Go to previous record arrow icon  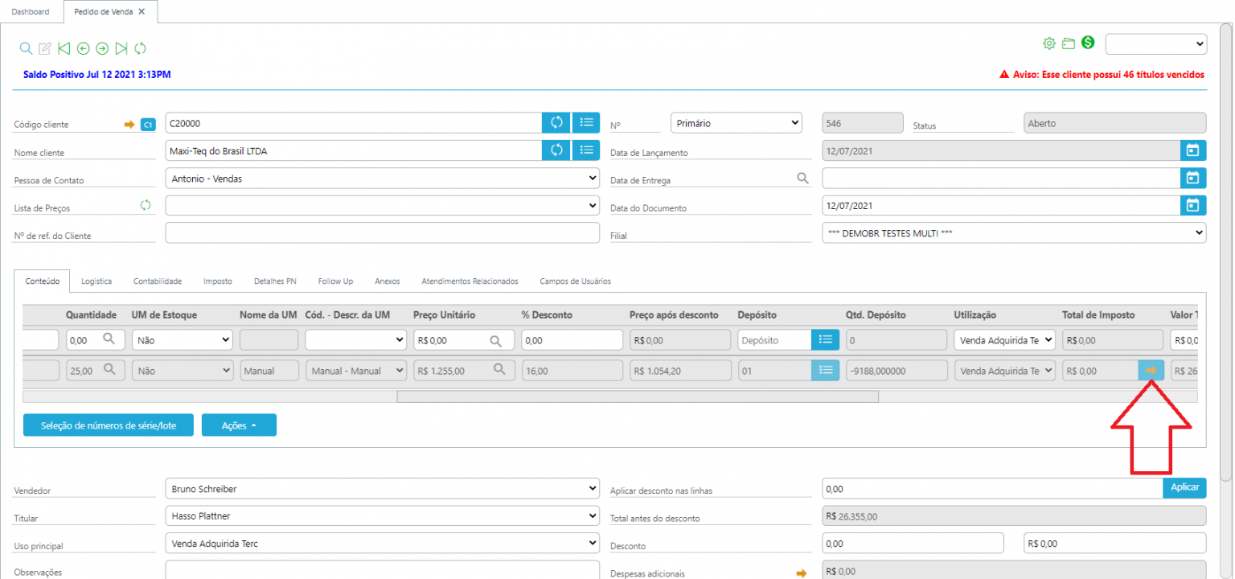click(84, 48)
